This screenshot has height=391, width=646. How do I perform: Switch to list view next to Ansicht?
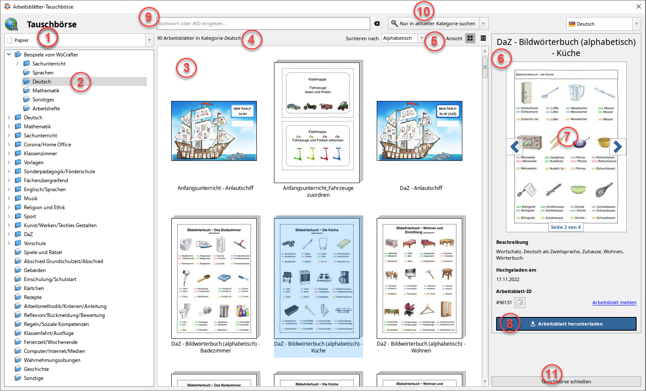click(x=483, y=38)
